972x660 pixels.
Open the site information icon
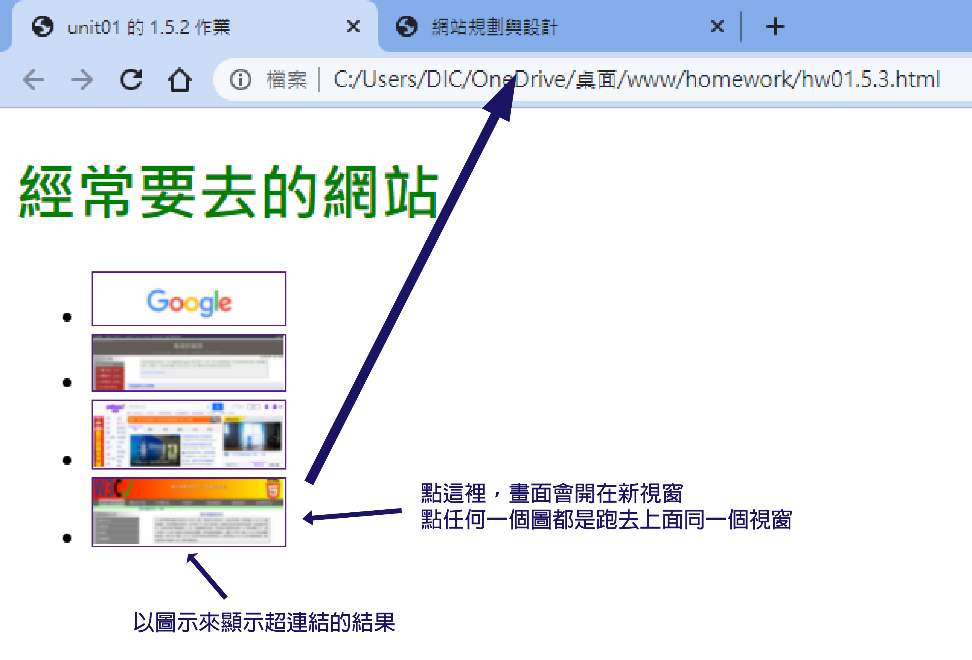pos(240,79)
